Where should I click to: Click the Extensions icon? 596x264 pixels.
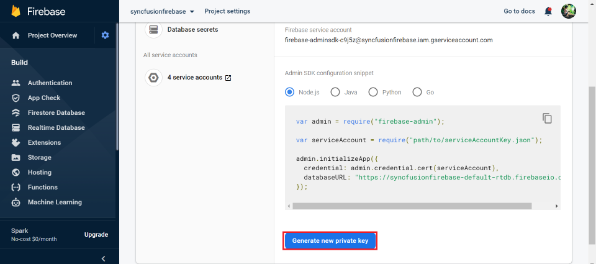pos(16,142)
